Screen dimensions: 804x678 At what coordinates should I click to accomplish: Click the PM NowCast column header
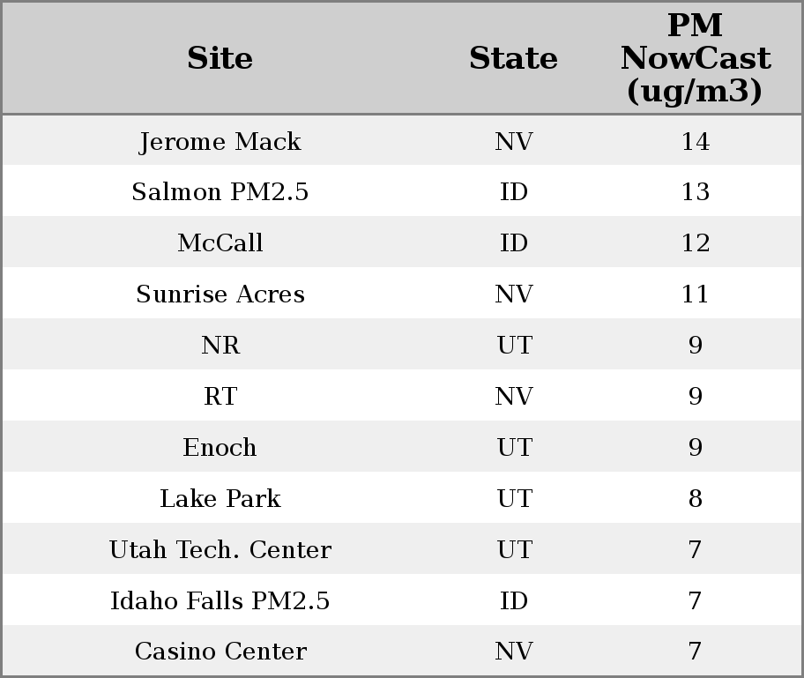point(695,58)
